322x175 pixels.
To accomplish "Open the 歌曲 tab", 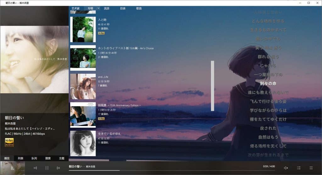I will (x=139, y=8).
